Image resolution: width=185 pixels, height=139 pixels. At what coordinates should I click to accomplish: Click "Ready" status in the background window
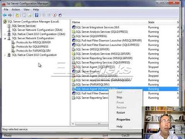[8, 136]
